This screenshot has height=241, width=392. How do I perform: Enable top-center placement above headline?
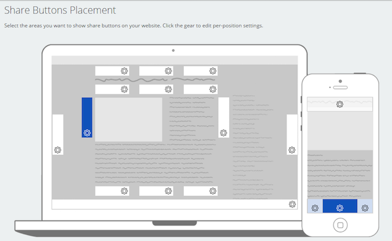click(x=156, y=71)
